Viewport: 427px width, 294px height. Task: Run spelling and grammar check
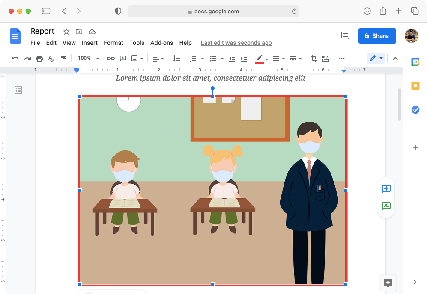coord(51,58)
